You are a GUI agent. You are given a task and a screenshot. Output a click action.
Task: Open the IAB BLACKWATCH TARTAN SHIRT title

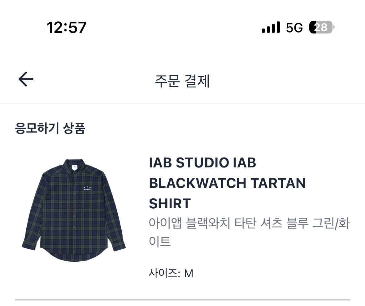tap(227, 183)
